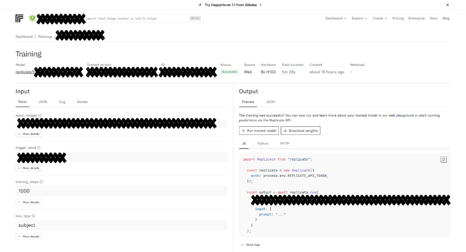Open the Replicate logo home link
The height and width of the screenshot is (252, 466).
[20, 18]
